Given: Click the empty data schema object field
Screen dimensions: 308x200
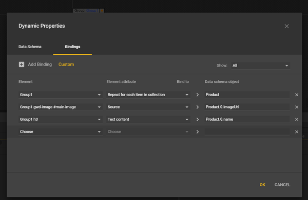Looking at the screenshot, I should (x=247, y=131).
